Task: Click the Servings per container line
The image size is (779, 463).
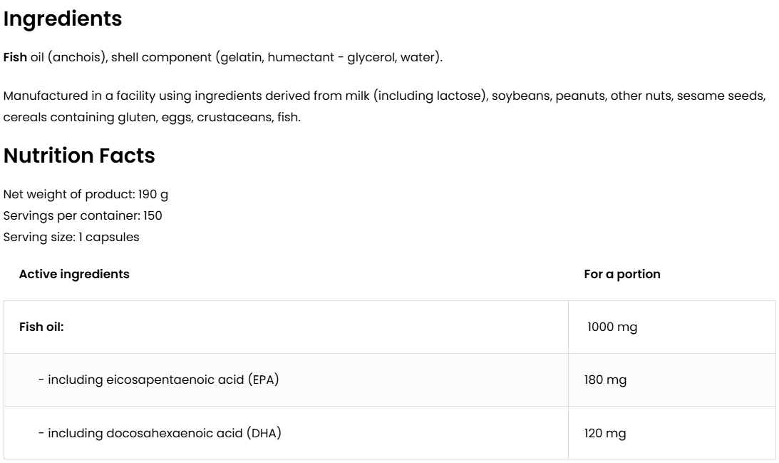Action: click(83, 216)
